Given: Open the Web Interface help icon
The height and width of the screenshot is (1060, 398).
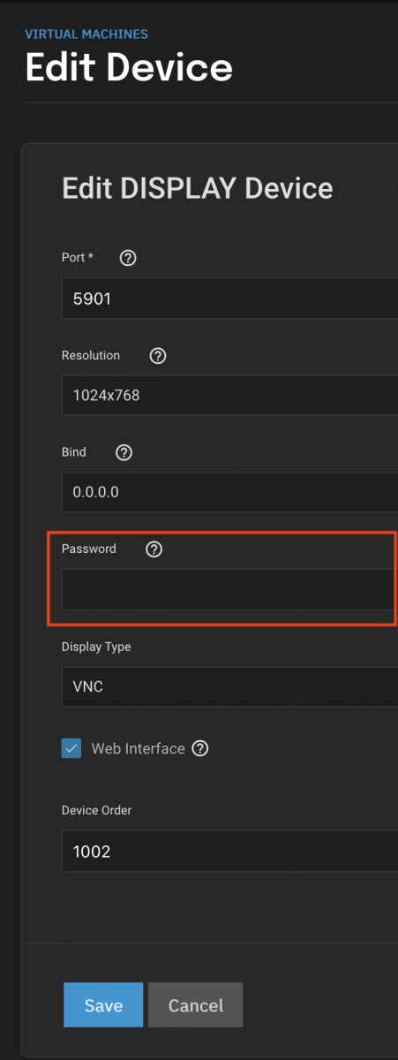Looking at the screenshot, I should [x=200, y=749].
